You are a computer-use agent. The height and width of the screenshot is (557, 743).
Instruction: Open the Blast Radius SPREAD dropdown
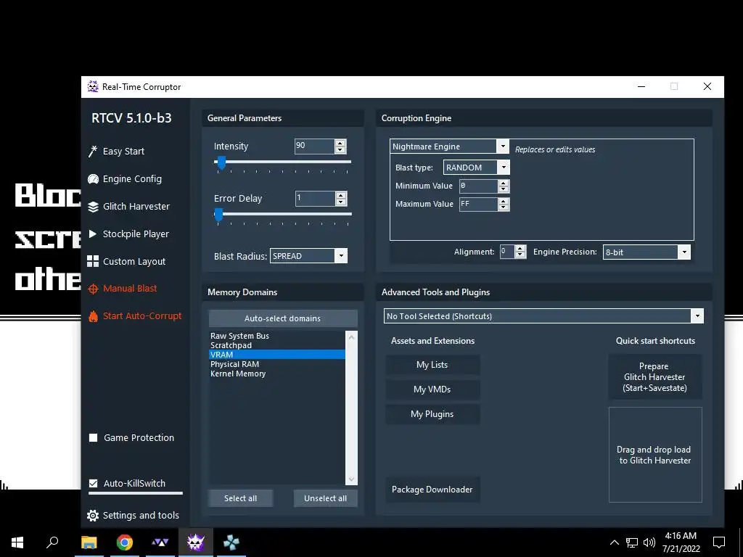(341, 256)
